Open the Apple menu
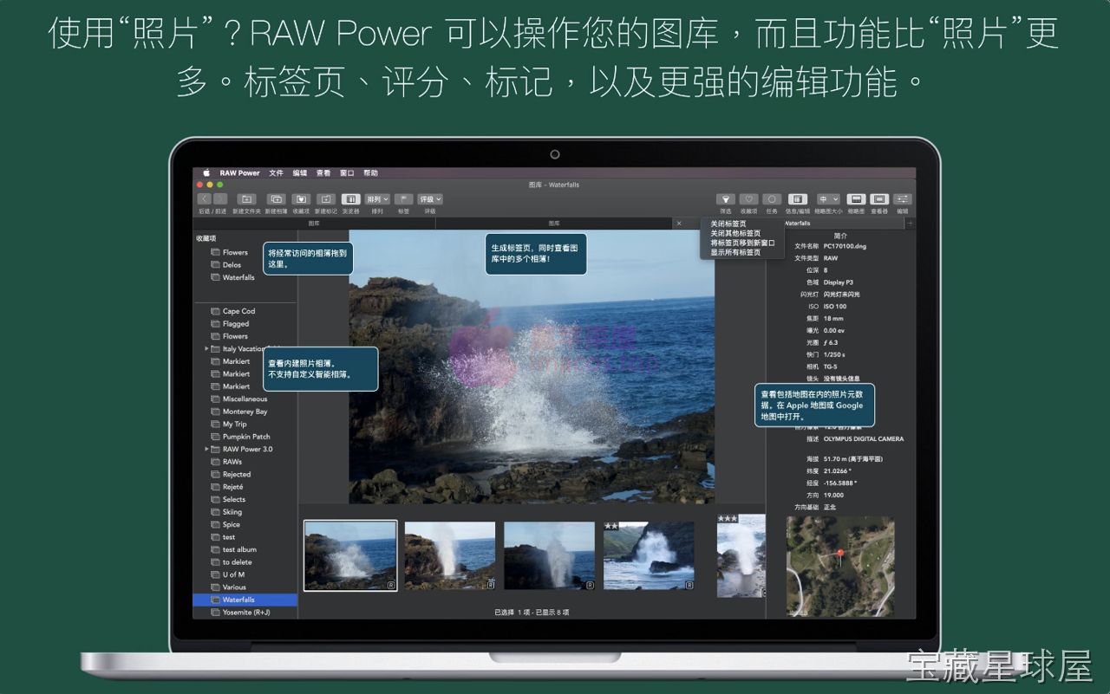The image size is (1110, 694). [x=206, y=172]
